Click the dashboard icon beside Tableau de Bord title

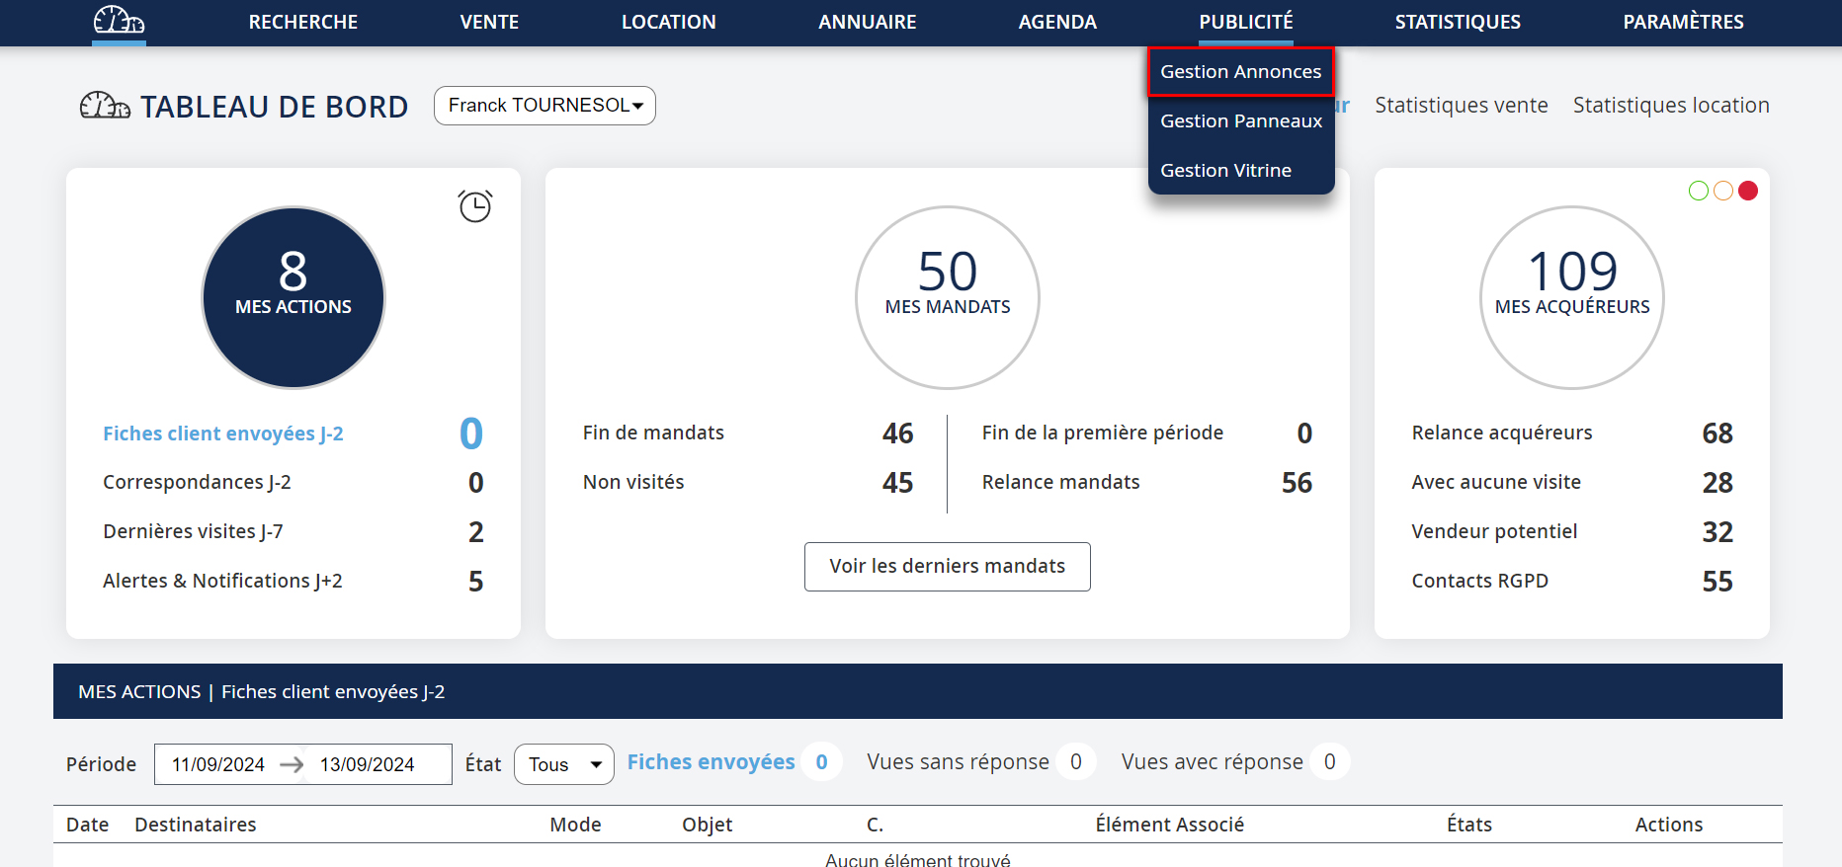click(105, 106)
